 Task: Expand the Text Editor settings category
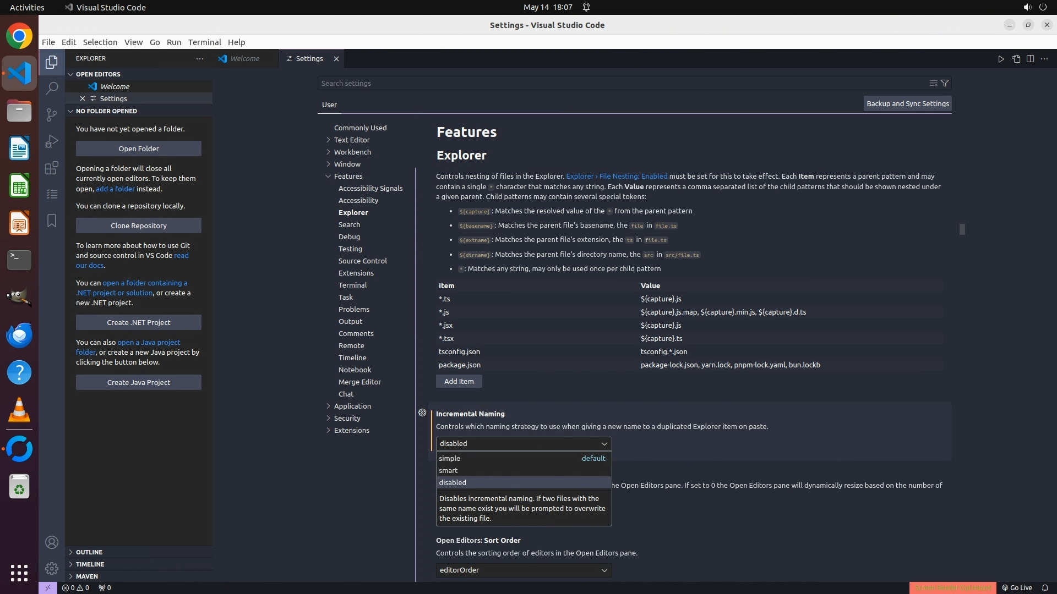[351, 140]
